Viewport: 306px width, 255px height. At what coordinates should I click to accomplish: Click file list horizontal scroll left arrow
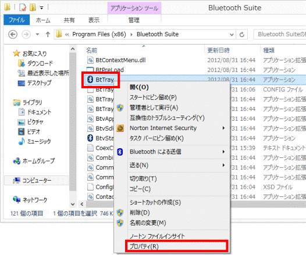point(82,204)
